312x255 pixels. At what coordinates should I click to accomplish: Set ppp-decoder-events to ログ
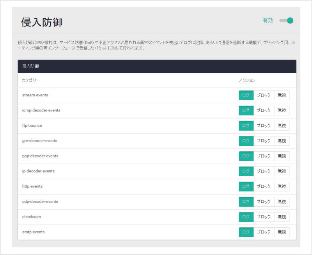pos(246,156)
